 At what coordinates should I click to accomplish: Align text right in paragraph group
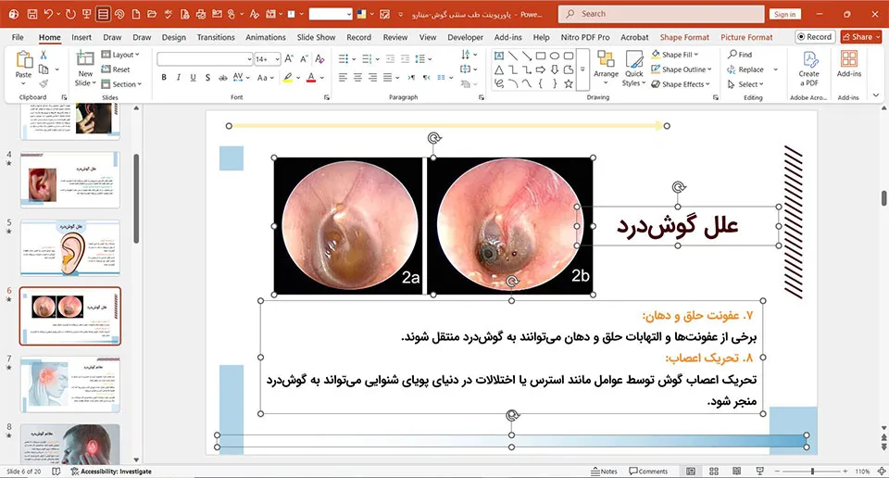coord(372,77)
